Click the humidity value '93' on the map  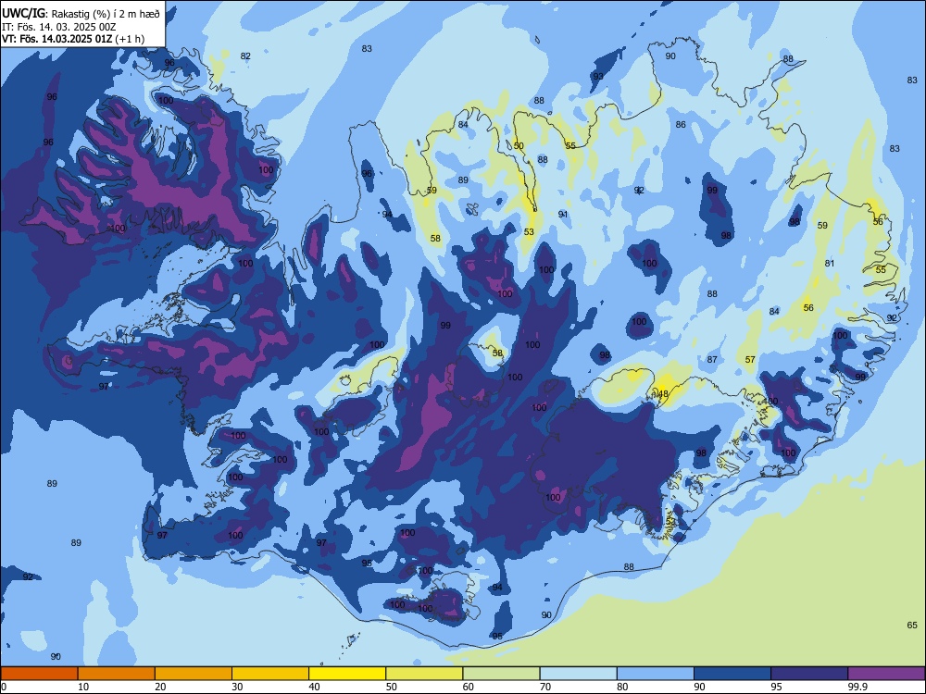pyautogui.click(x=598, y=76)
